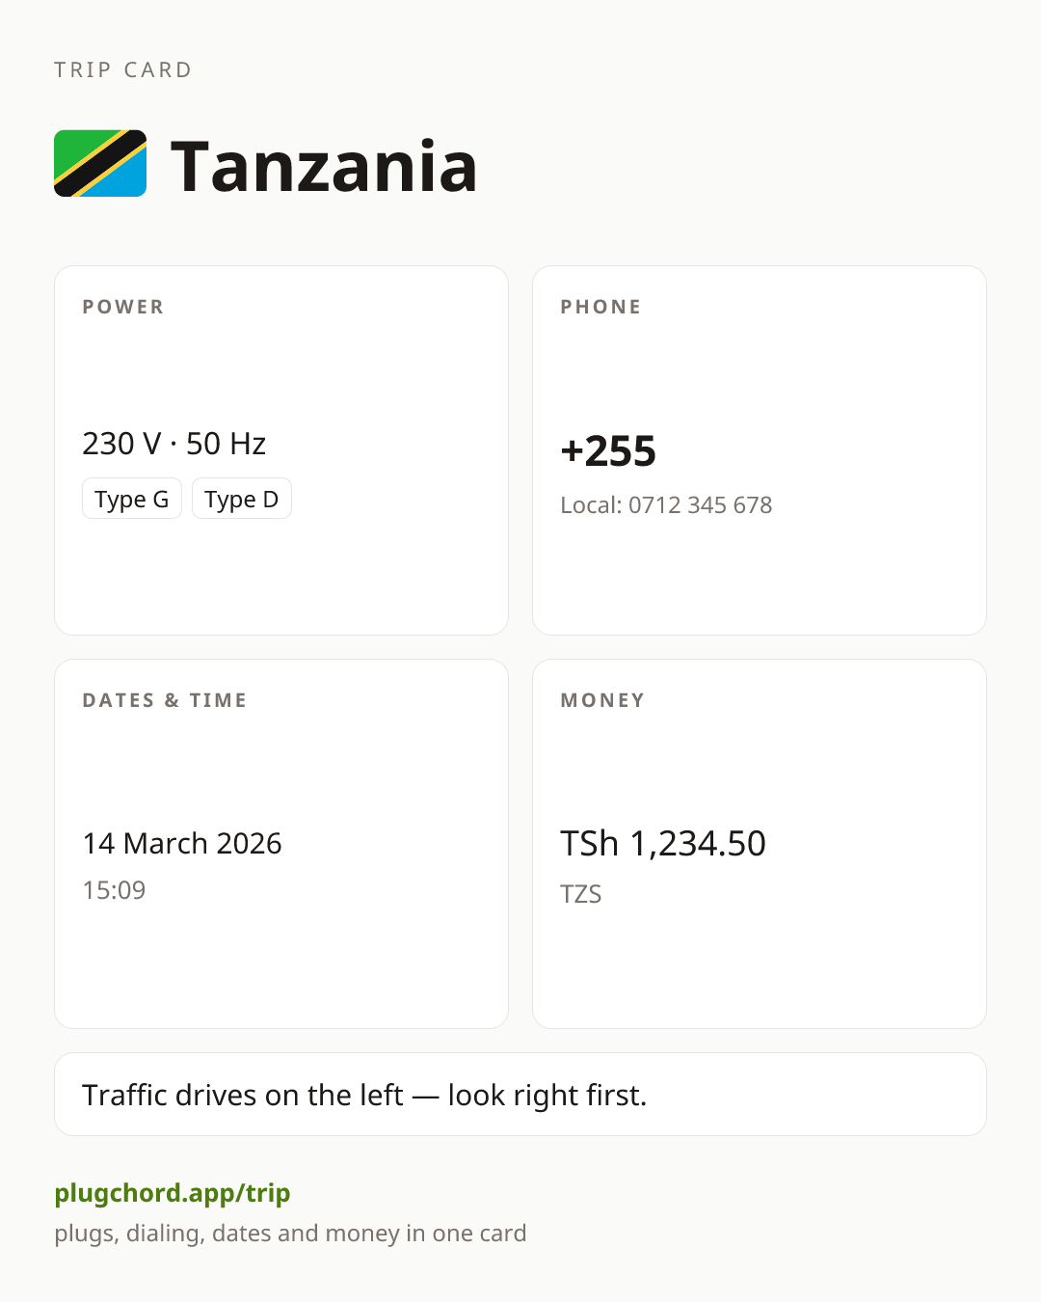Click the tagline under the plugchord link

290,1234
